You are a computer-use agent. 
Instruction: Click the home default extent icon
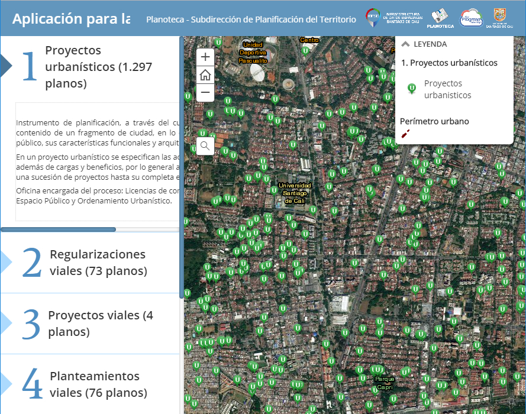pos(205,75)
